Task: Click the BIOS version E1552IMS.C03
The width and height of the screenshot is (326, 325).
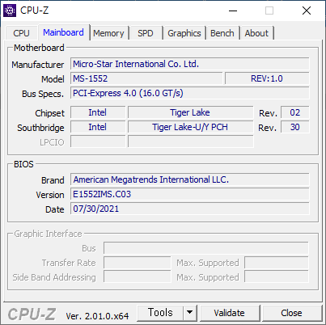Action: point(190,194)
